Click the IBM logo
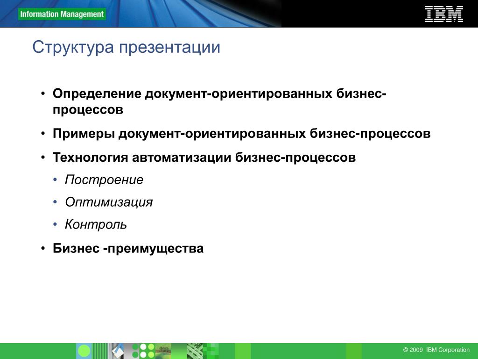Image resolution: width=478 pixels, height=359 pixels. click(x=444, y=14)
